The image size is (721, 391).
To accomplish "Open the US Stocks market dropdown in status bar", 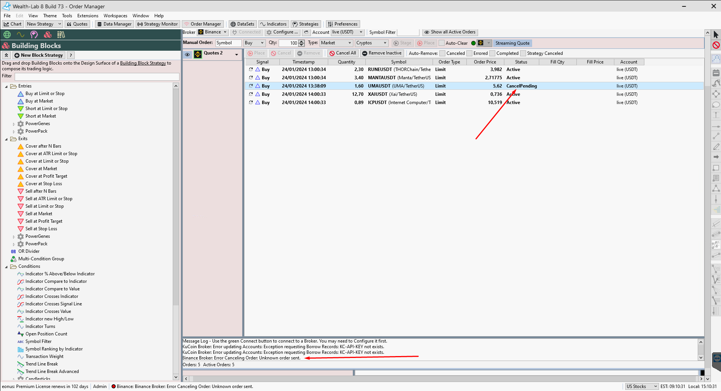I will pos(642,386).
